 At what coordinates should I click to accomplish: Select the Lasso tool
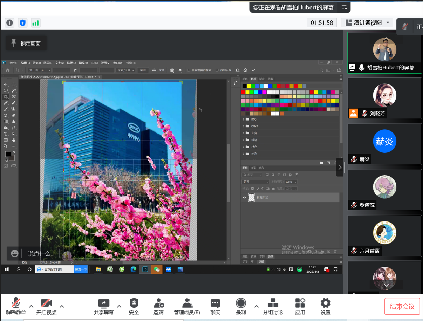6,91
